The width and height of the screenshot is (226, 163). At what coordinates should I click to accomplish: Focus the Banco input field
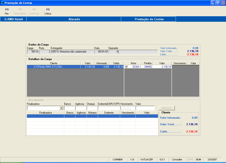pos(69,108)
